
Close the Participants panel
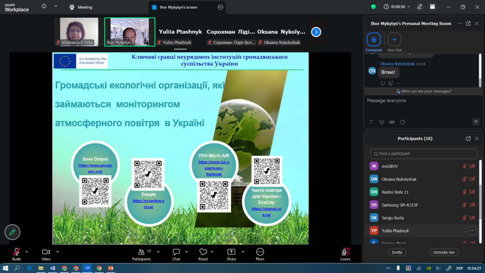[477, 138]
